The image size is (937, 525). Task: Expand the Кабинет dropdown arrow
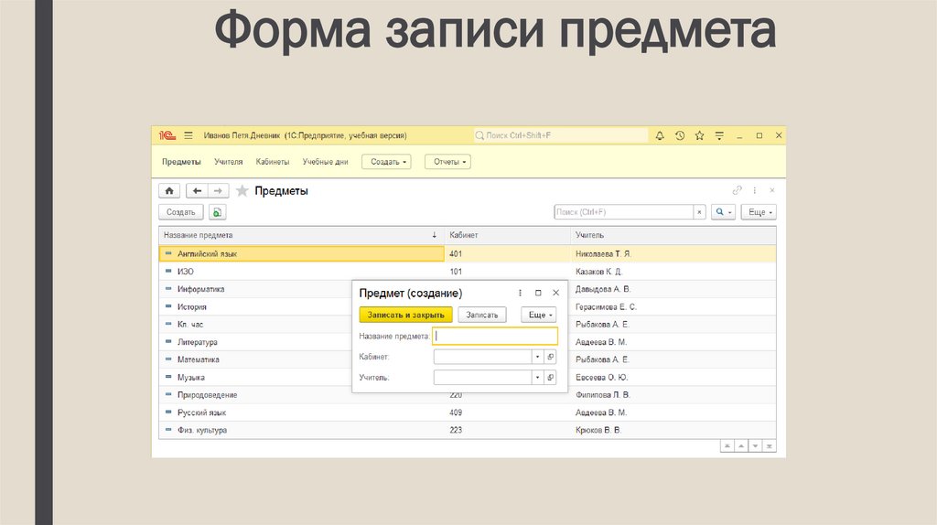537,357
